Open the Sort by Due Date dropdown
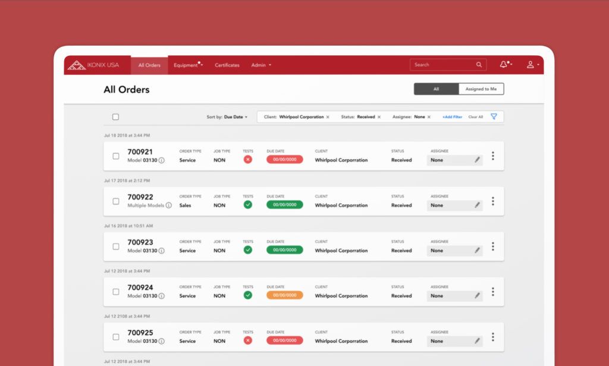 tap(227, 117)
